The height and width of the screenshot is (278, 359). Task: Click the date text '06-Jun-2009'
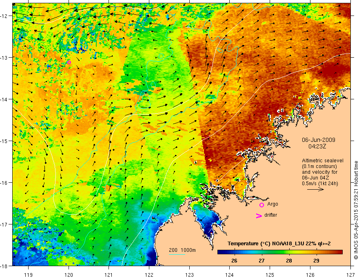319,140
